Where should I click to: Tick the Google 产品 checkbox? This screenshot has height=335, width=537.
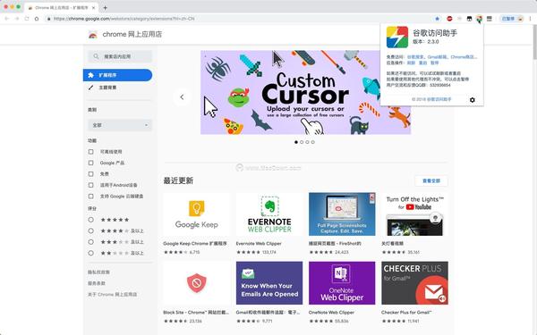tap(90, 163)
